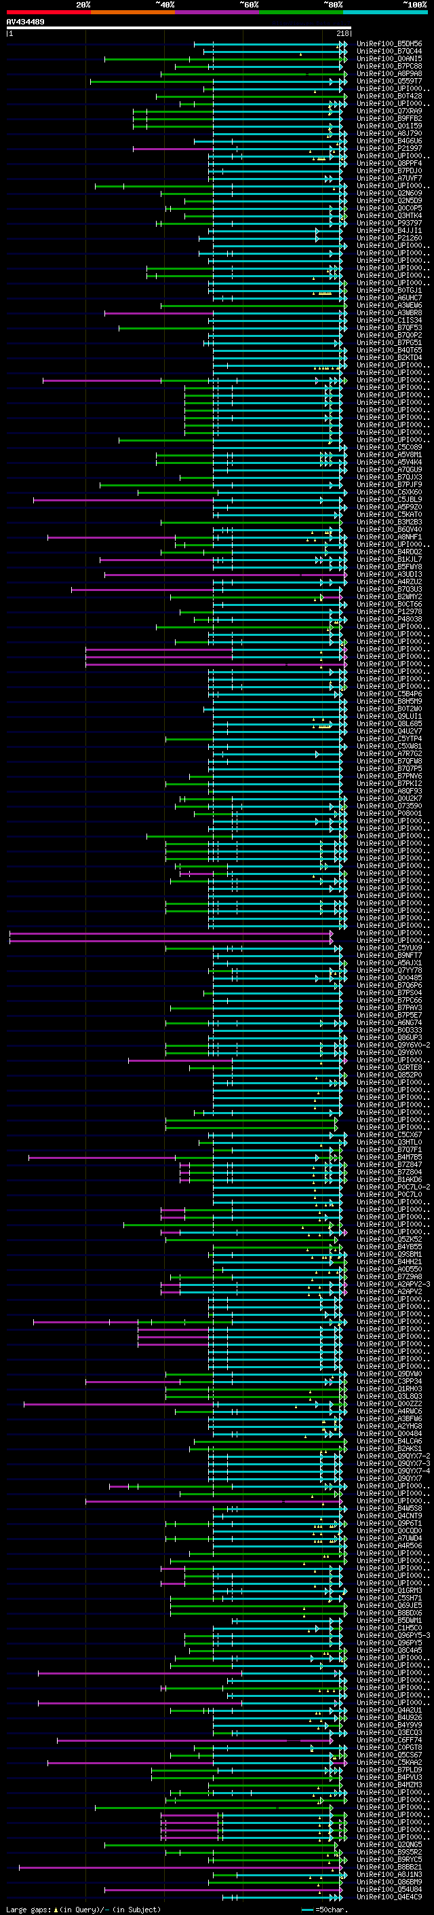Select the UniRef100_C5JBL9 label
The width and height of the screenshot is (434, 1915).
[x=389, y=499]
